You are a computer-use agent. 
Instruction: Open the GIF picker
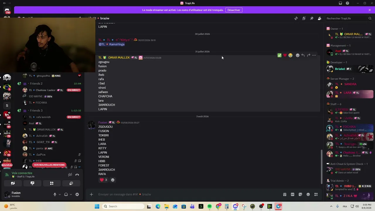click(x=292, y=194)
